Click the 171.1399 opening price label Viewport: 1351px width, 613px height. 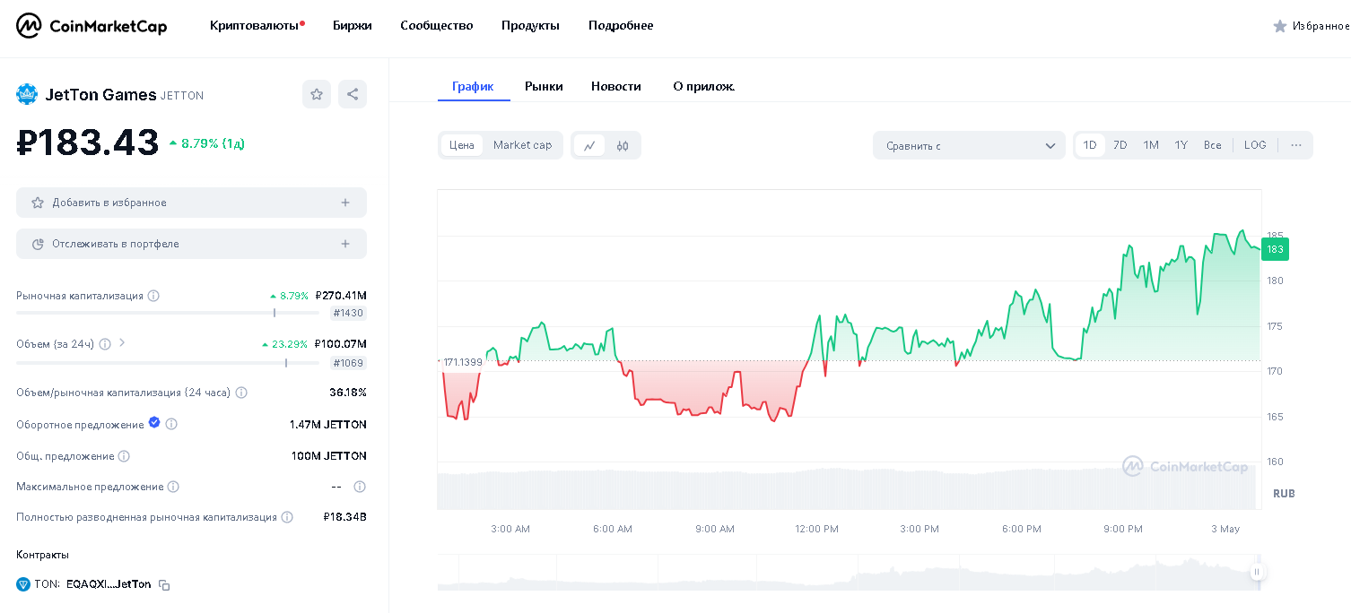462,362
